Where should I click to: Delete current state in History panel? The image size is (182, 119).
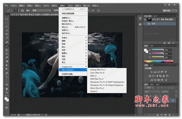[173, 43]
